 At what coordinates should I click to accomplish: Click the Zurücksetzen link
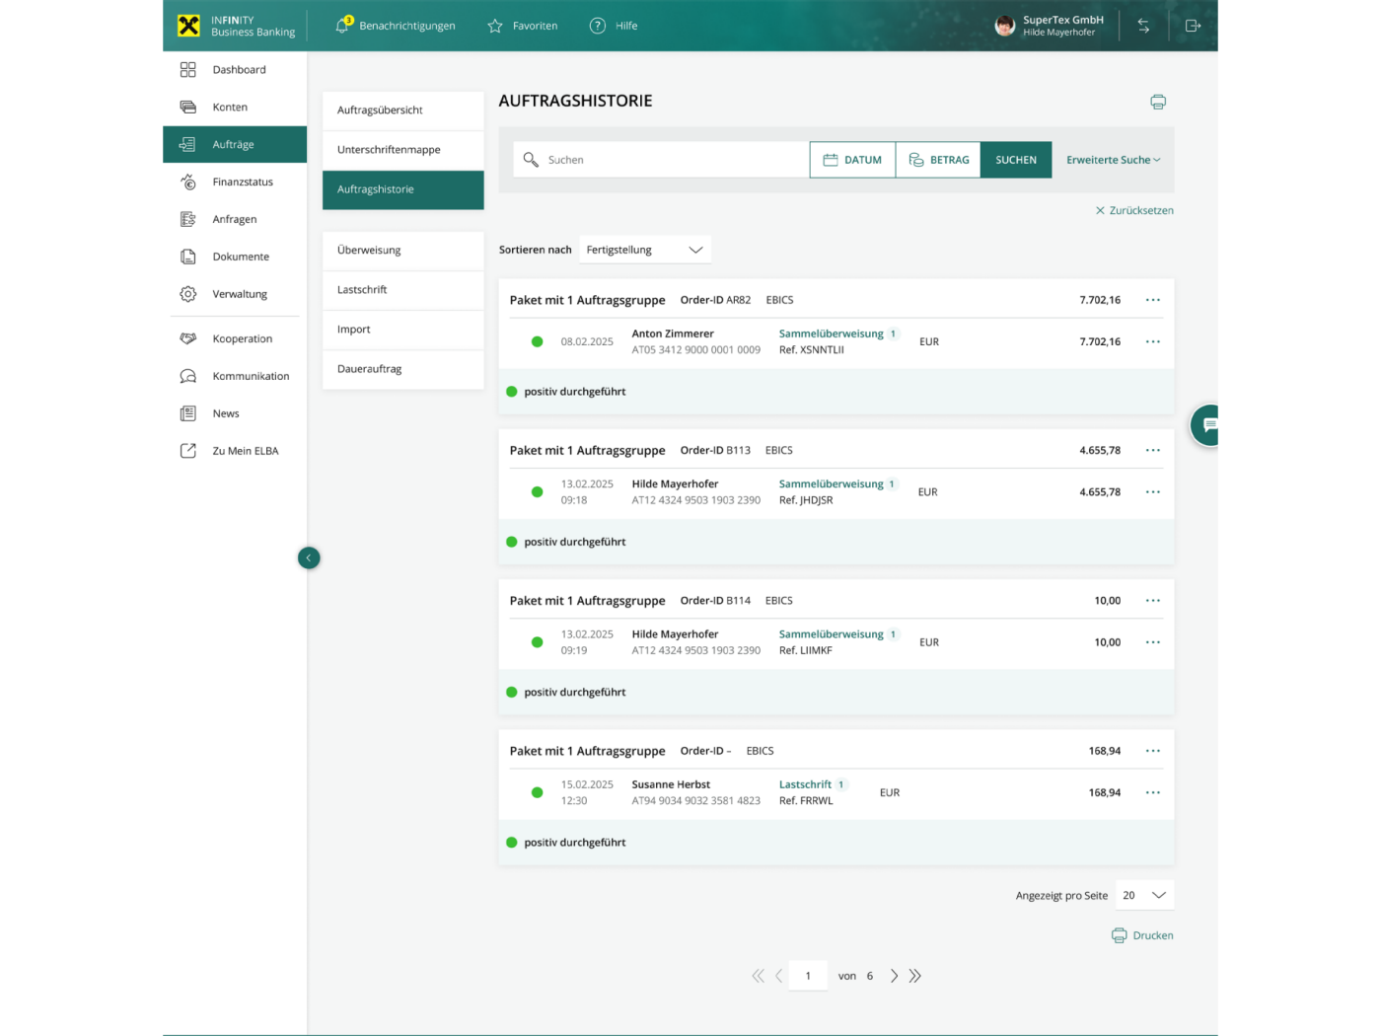pos(1134,210)
